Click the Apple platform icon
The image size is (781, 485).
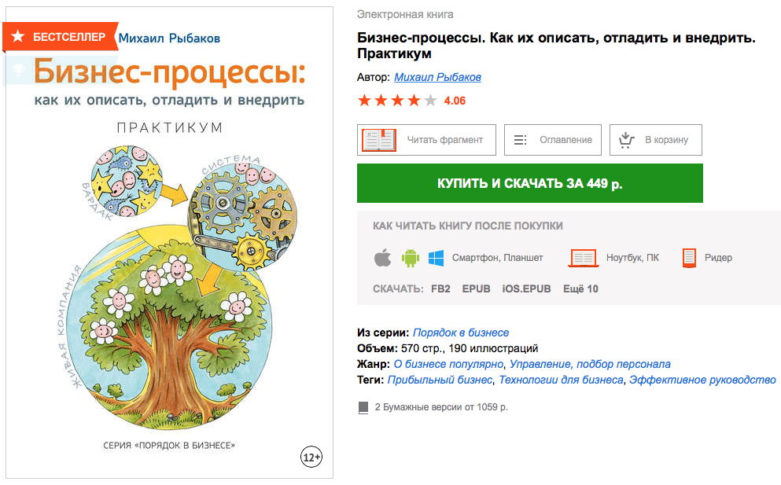(382, 258)
